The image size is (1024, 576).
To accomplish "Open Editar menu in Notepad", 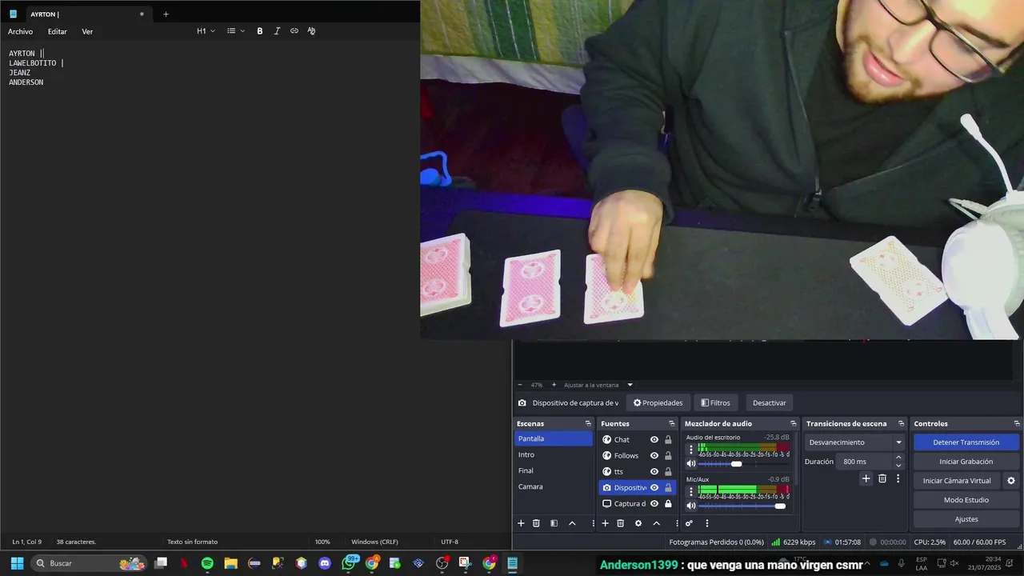I will (58, 32).
